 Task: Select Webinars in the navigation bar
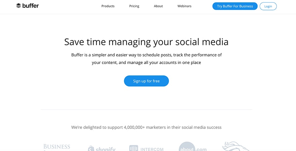coord(184,6)
